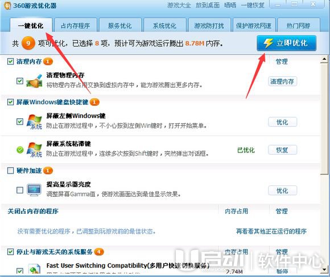
Task: Check the 提高显示器亮度 checkbox
Action: coord(20,190)
